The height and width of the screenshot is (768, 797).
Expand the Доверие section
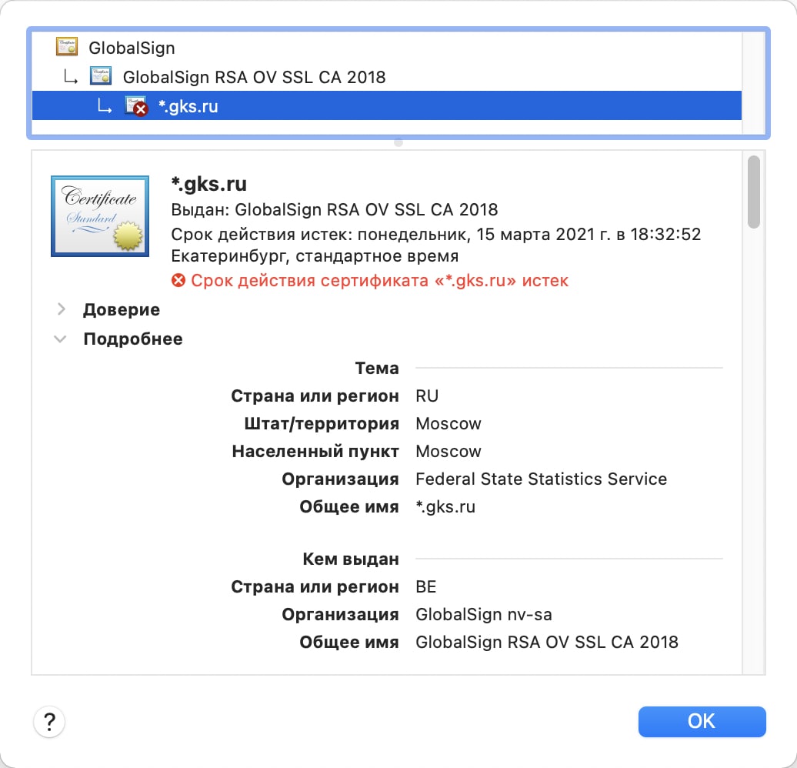(x=61, y=309)
